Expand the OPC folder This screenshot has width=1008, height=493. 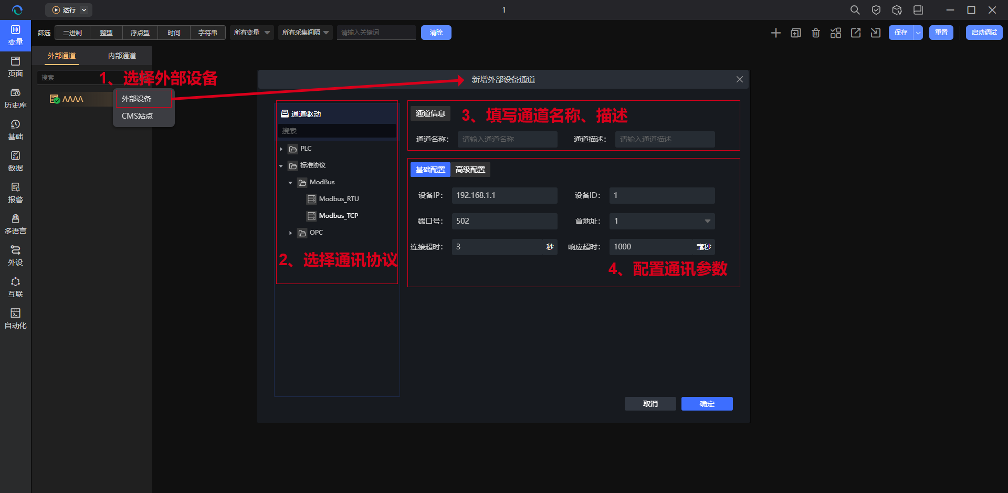tap(290, 233)
